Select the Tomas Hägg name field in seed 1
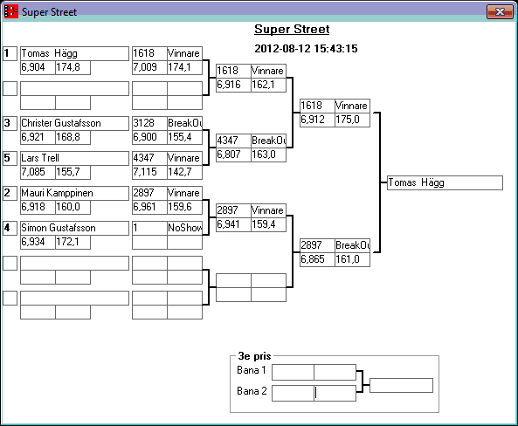Image resolution: width=518 pixels, height=426 pixels. pos(74,53)
